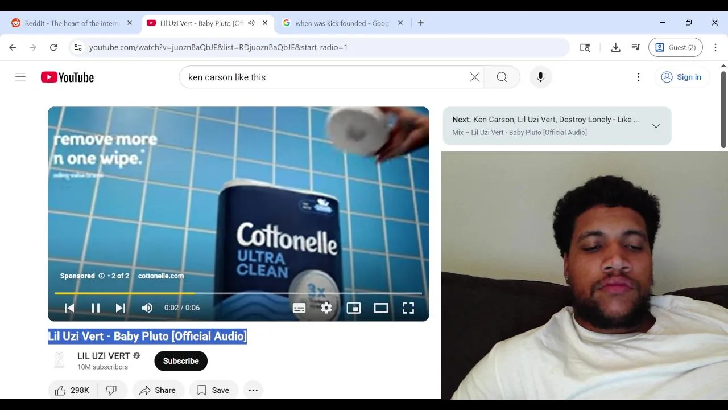Image resolution: width=728 pixels, height=410 pixels.
Task: Sign in to YouTube
Action: (x=681, y=77)
